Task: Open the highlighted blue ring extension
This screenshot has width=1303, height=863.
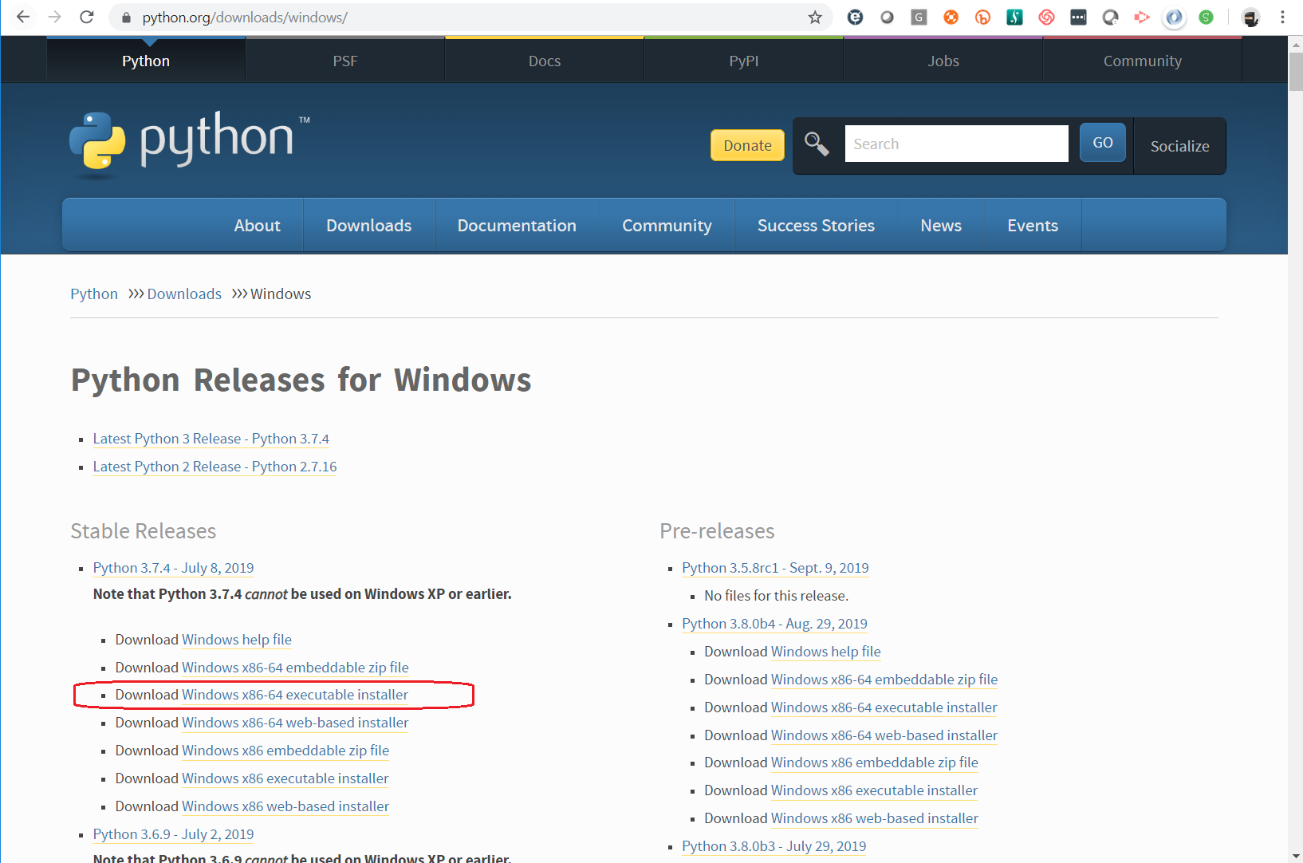Action: (1174, 17)
